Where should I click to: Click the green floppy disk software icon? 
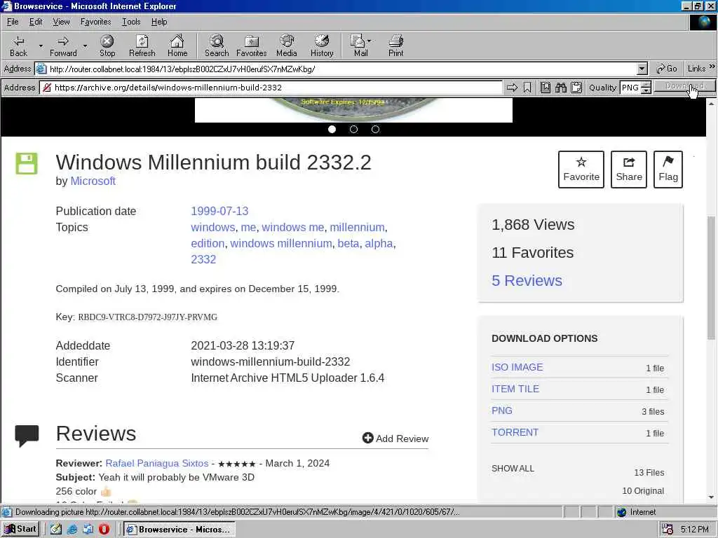[x=27, y=163]
